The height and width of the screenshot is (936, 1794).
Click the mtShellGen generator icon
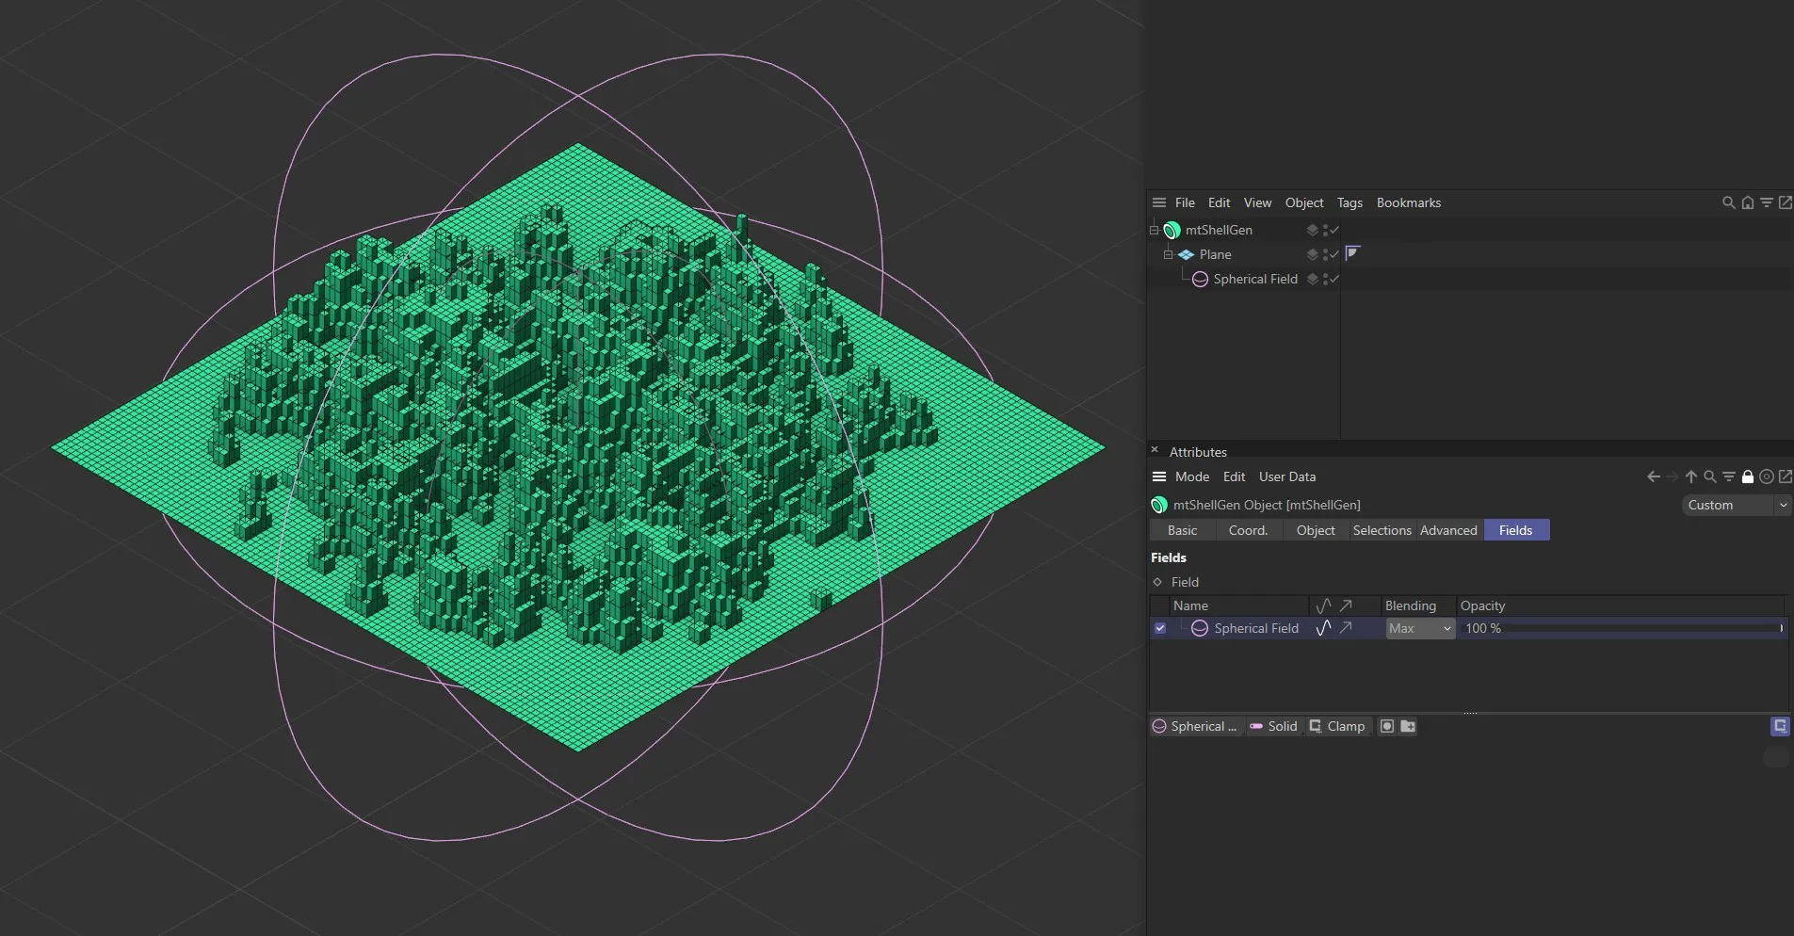coord(1172,230)
